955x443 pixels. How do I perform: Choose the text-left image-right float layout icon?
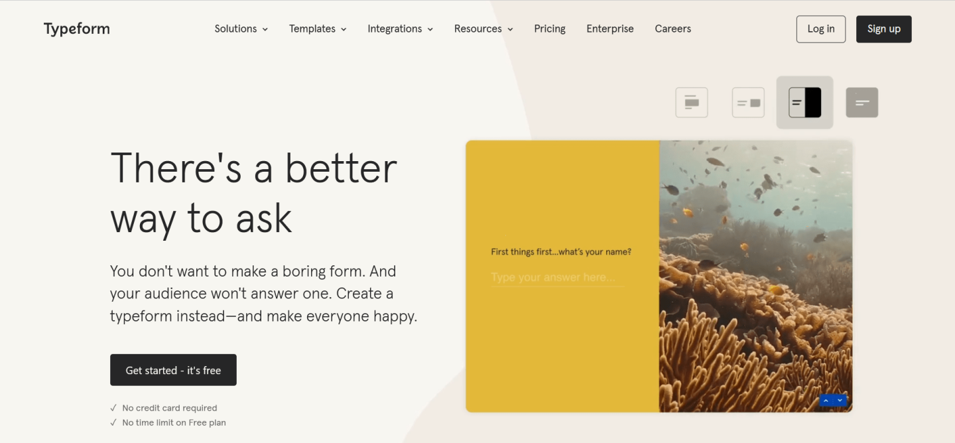click(748, 103)
